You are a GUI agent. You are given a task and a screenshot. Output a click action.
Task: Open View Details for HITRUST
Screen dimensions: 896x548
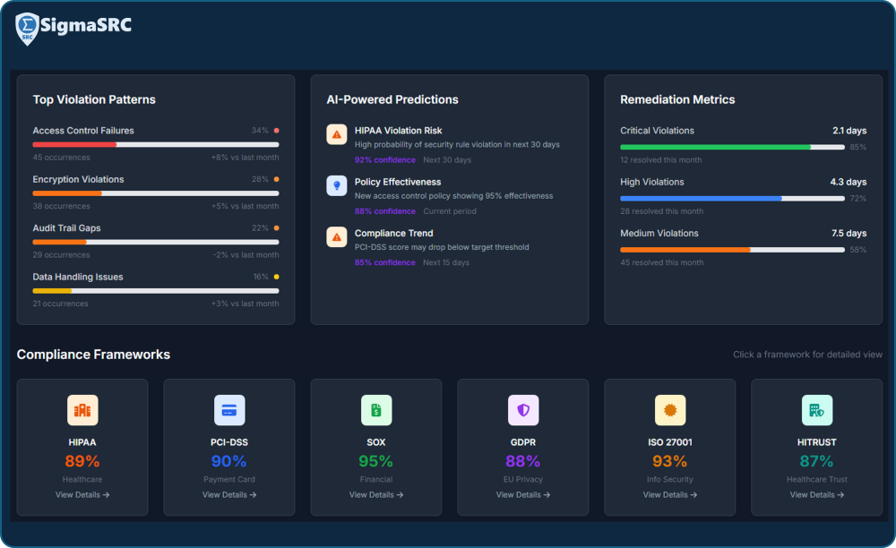point(816,495)
